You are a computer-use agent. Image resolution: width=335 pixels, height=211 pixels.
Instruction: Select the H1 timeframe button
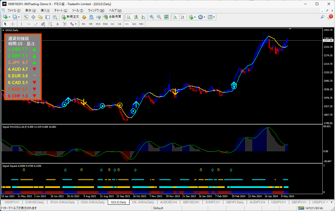point(112,24)
